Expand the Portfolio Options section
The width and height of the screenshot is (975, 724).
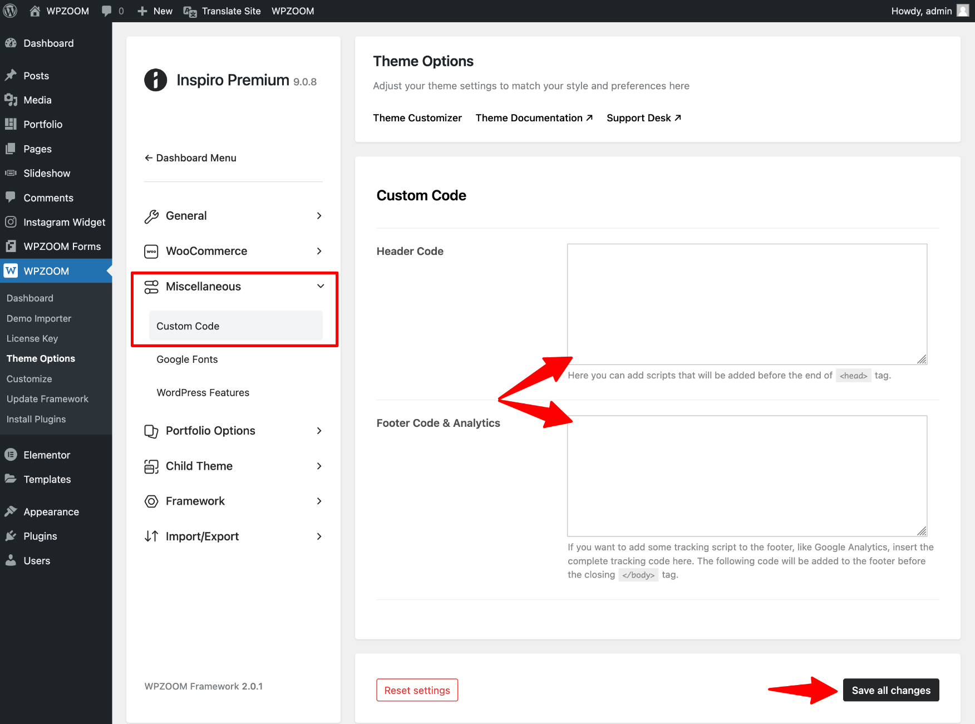pyautogui.click(x=233, y=431)
